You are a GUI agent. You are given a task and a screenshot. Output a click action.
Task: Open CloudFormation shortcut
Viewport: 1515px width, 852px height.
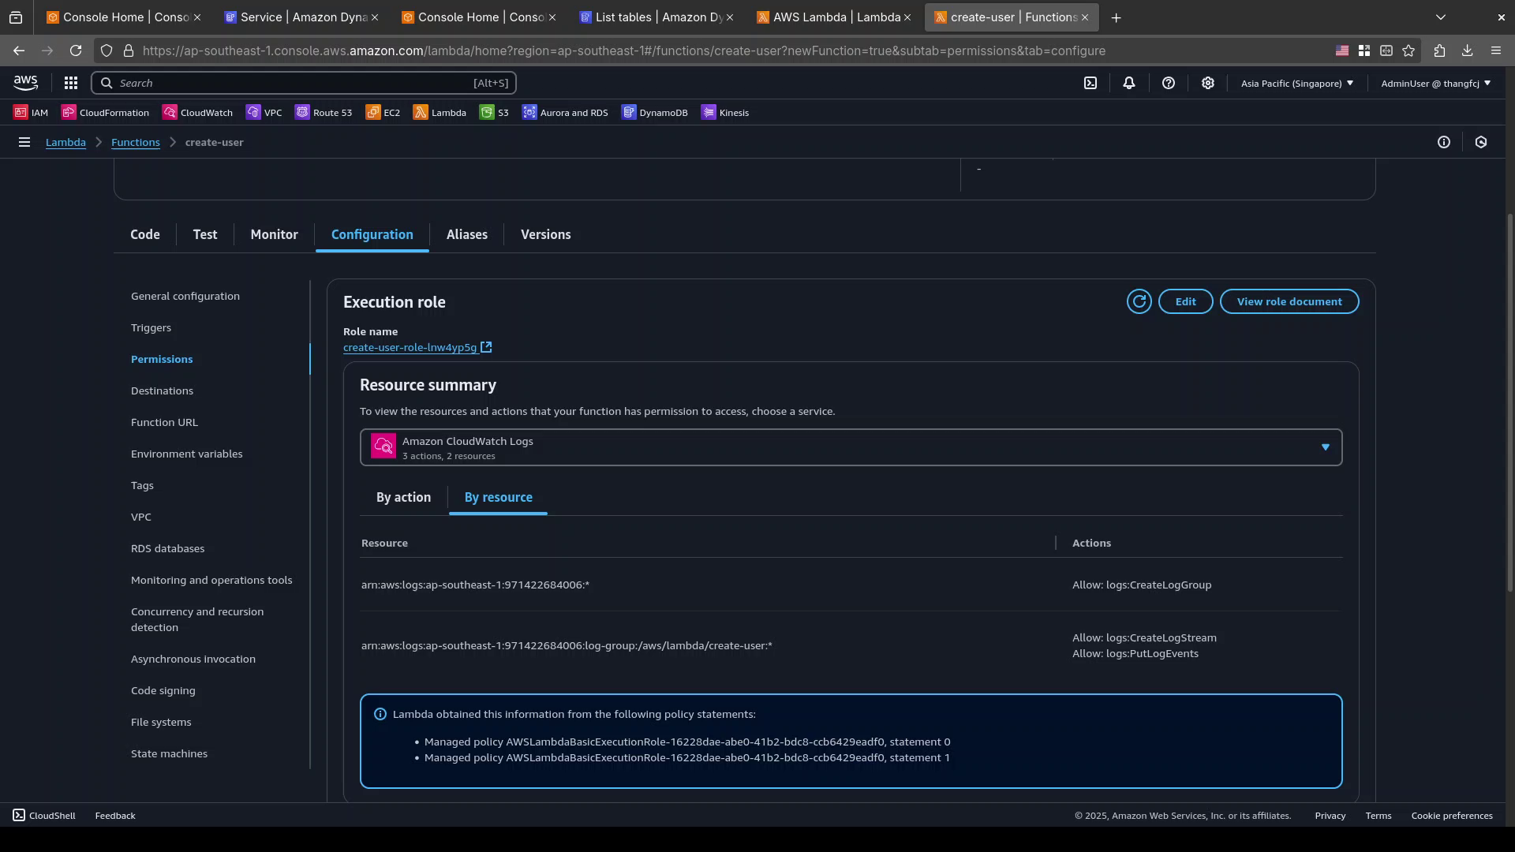106,113
